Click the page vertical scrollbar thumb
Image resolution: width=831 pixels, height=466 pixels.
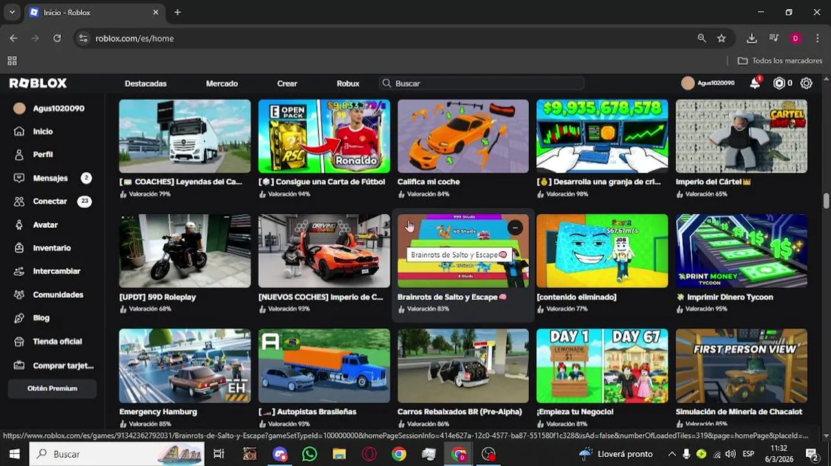click(x=826, y=201)
